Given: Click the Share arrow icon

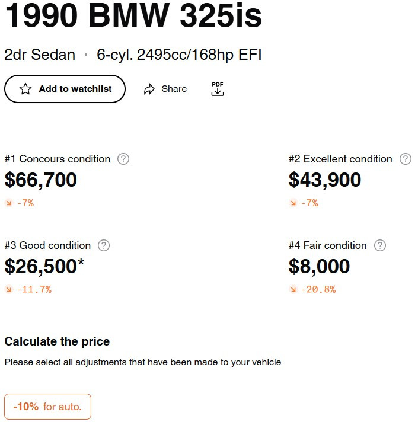Looking at the screenshot, I should tap(149, 89).
